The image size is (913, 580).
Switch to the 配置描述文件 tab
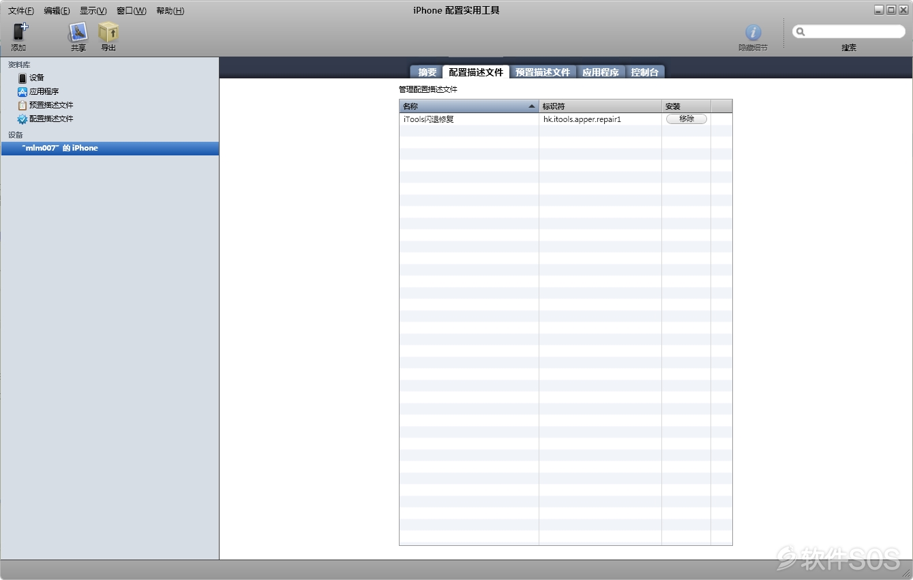476,72
